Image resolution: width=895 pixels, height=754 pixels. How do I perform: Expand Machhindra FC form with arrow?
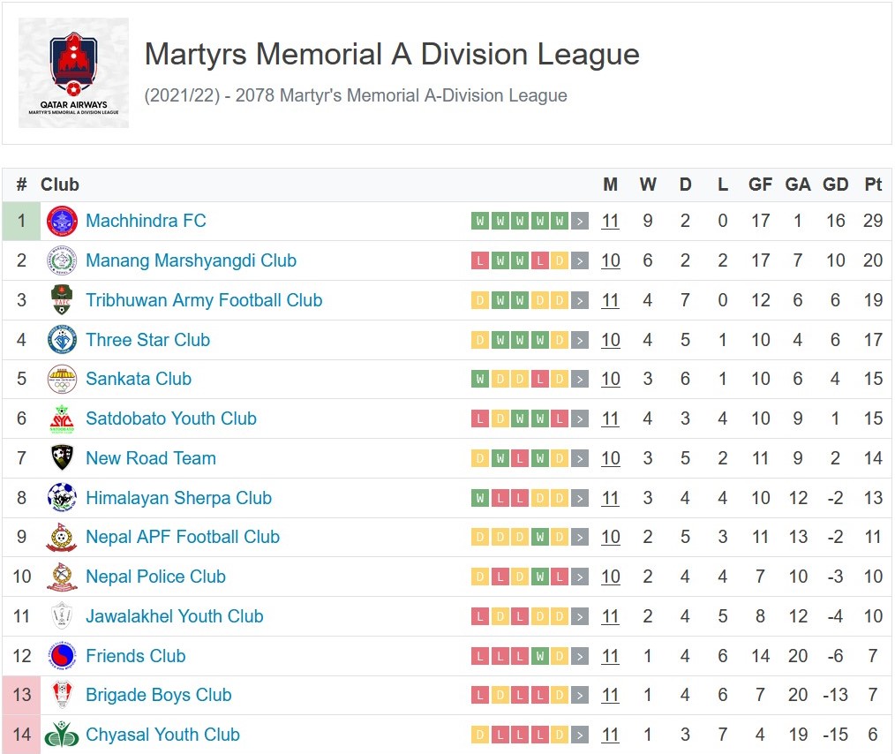click(580, 222)
